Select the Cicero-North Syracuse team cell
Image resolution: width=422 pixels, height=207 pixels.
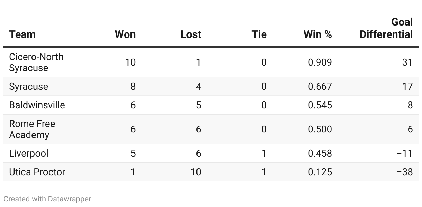pyautogui.click(x=36, y=62)
